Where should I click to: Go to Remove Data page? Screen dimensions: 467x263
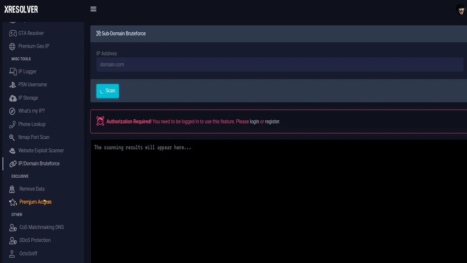click(32, 189)
